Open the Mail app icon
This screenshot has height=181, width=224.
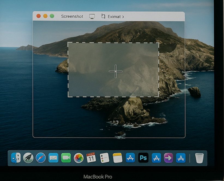click(53, 158)
